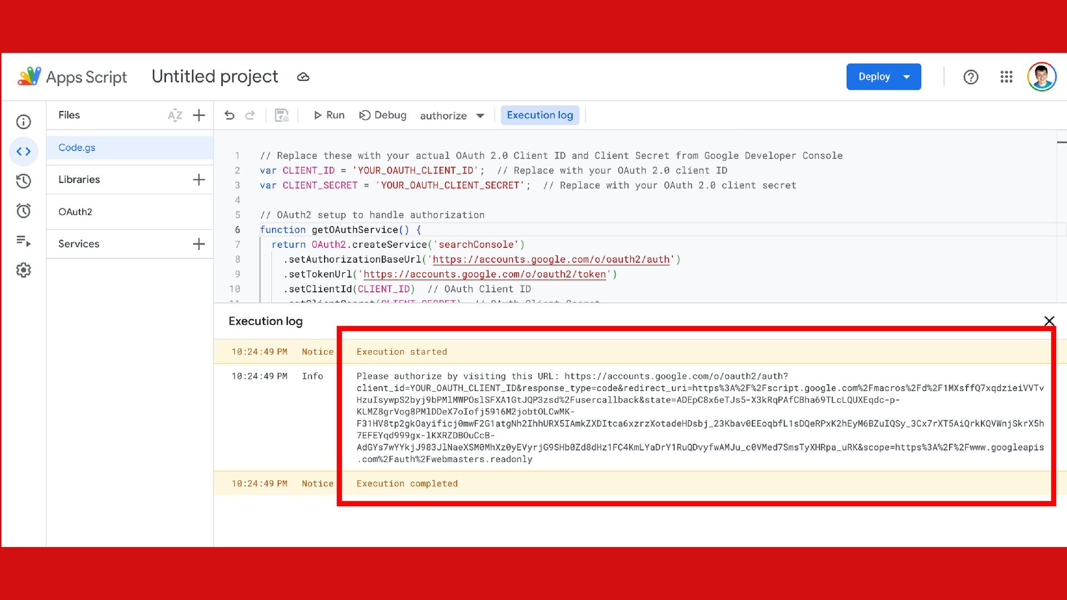Run the authorize function
This screenshot has width=1067, height=600.
click(329, 115)
